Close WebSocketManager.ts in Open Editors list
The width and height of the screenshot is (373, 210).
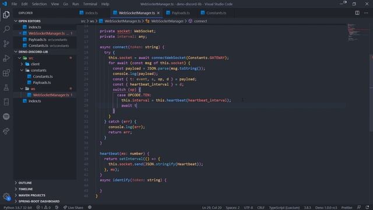pos(20,33)
